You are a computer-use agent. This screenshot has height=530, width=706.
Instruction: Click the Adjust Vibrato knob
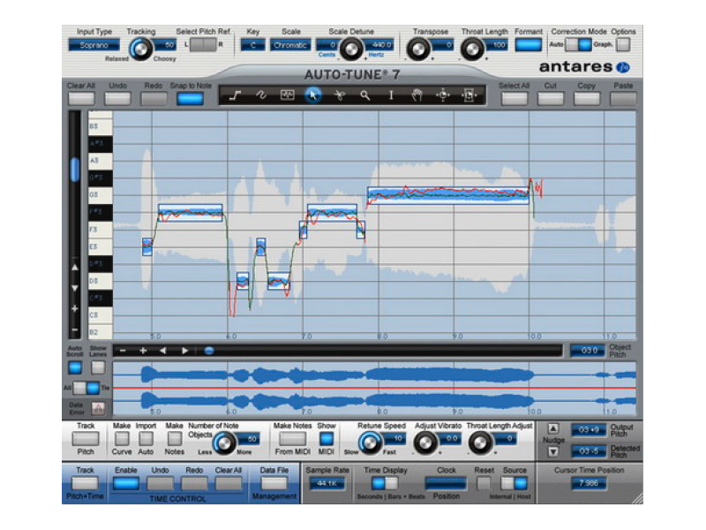(x=424, y=443)
